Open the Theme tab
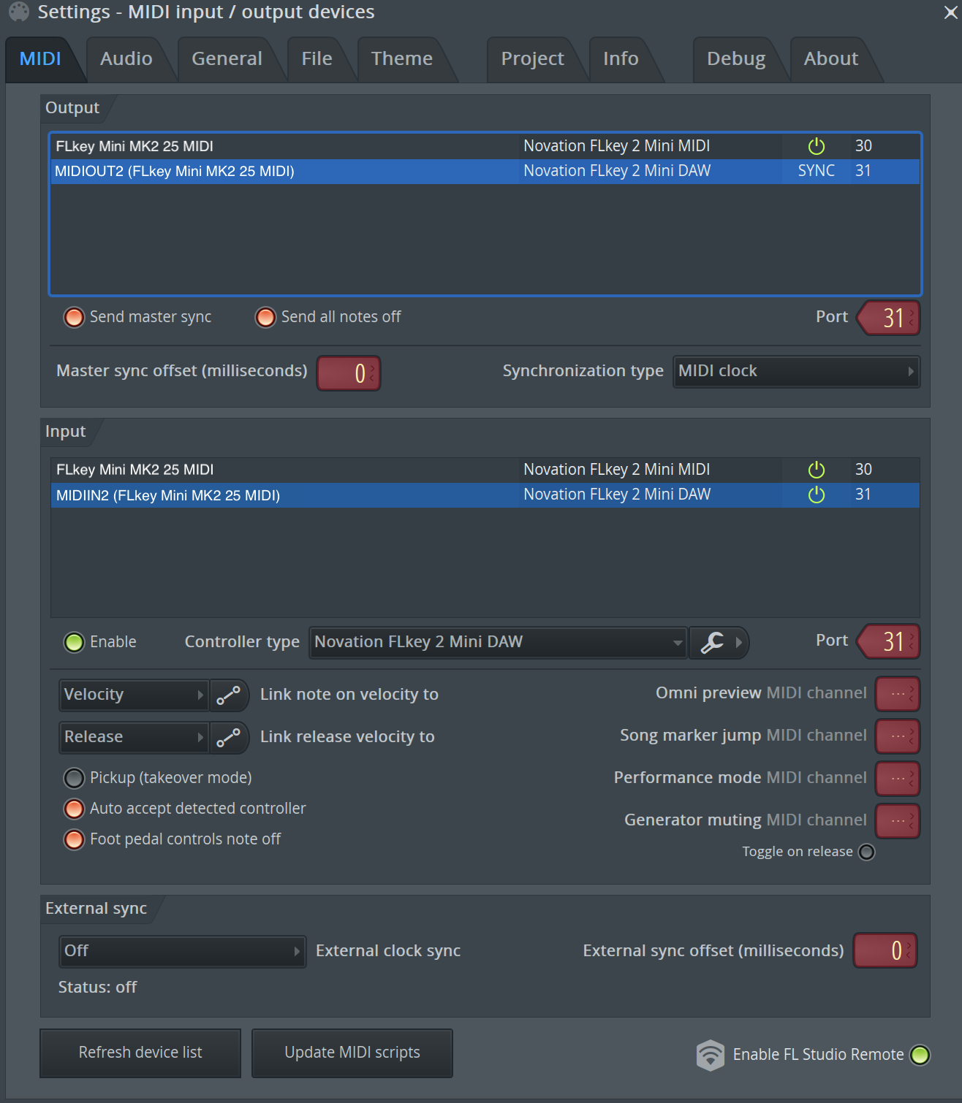962x1103 pixels. 402,58
